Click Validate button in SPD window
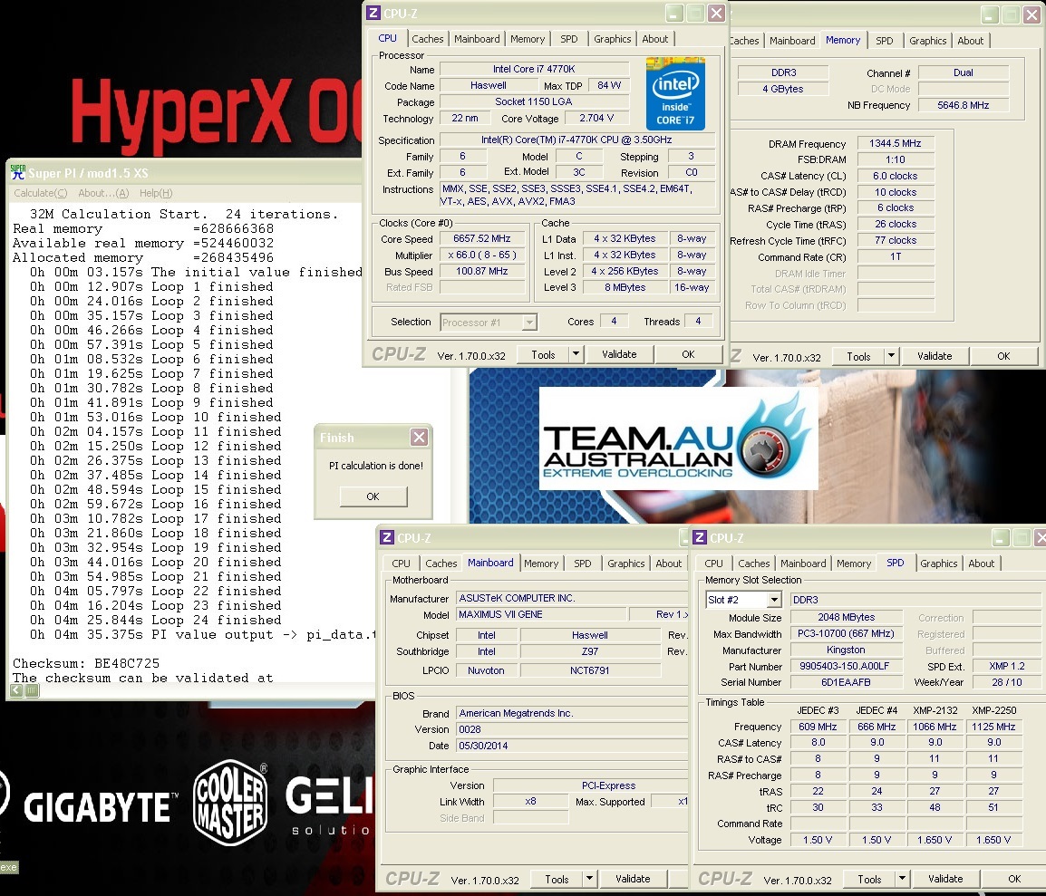 [945, 879]
